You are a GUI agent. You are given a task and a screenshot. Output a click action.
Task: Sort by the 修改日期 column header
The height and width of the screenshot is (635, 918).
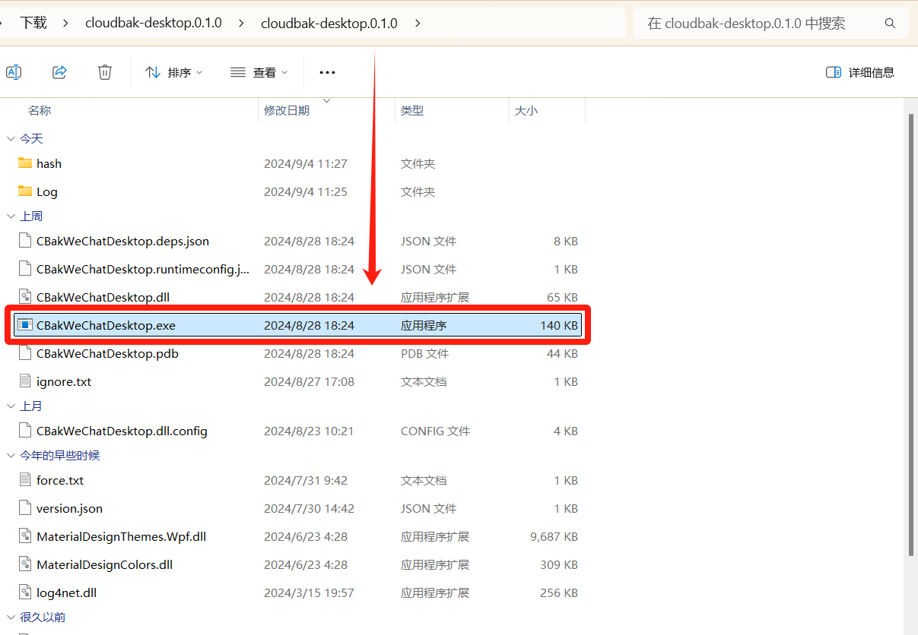(287, 111)
